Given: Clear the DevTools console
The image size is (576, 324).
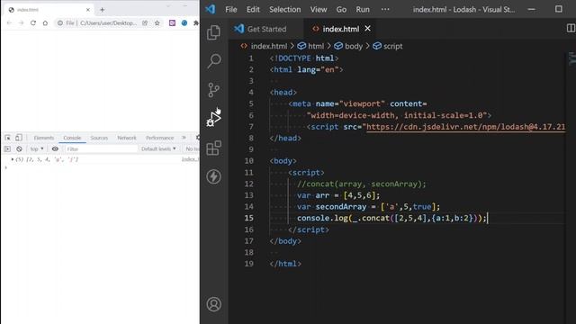Looking at the screenshot, I should [19, 148].
